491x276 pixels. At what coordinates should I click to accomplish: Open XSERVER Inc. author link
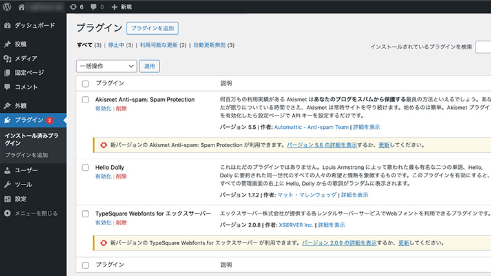point(296,225)
